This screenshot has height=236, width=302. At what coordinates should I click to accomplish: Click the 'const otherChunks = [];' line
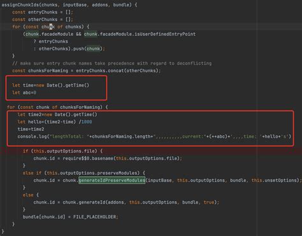click(x=43, y=19)
